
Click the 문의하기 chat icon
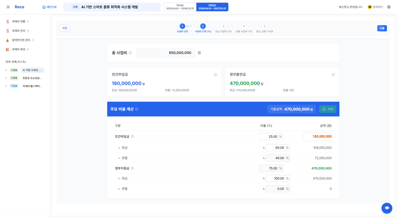pos(370,7)
